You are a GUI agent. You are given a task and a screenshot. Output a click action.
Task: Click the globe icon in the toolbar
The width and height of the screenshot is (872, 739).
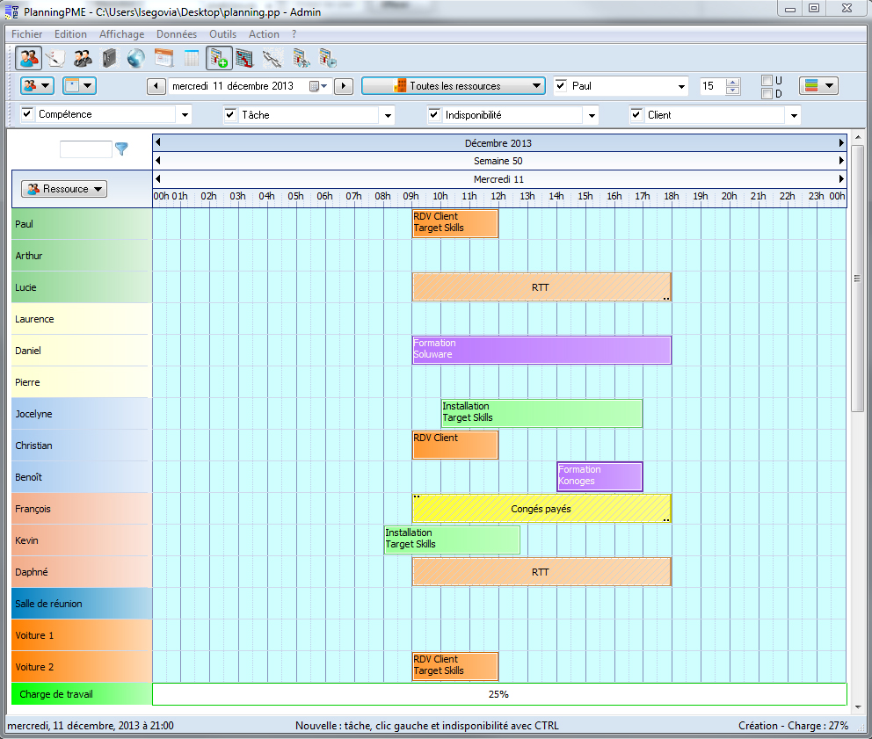click(135, 58)
